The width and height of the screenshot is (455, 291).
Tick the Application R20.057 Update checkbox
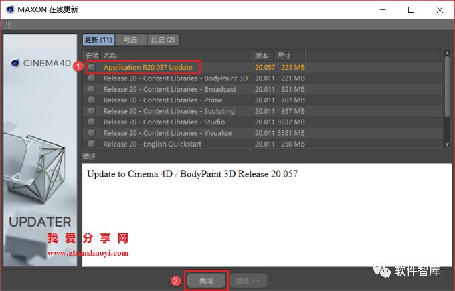(92, 67)
